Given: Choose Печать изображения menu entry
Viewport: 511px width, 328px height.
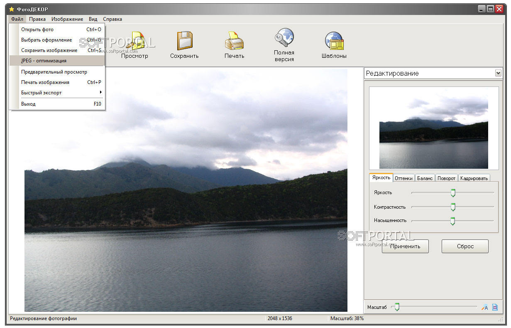Looking at the screenshot, I should point(57,82).
